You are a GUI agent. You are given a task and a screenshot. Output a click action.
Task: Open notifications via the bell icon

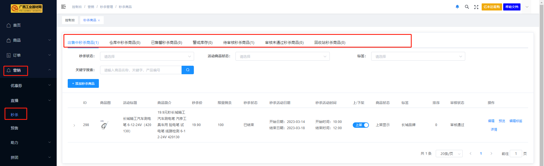pyautogui.click(x=457, y=7)
